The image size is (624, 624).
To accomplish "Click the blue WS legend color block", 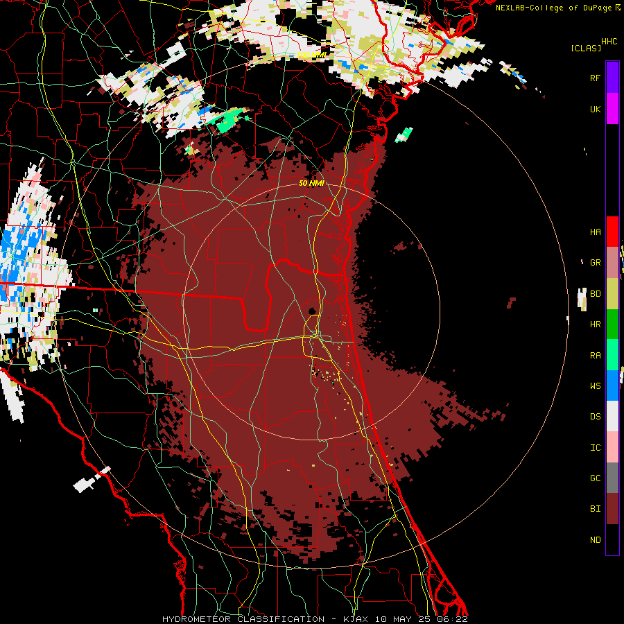I will (612, 385).
